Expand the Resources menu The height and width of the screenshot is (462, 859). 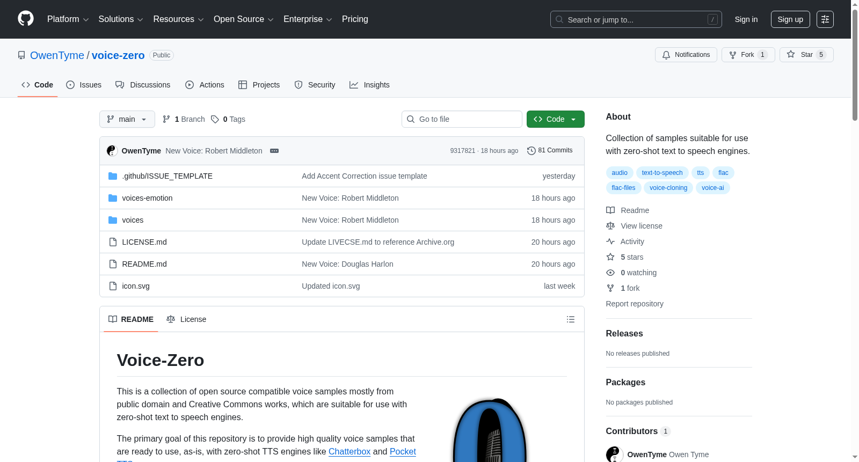178,19
